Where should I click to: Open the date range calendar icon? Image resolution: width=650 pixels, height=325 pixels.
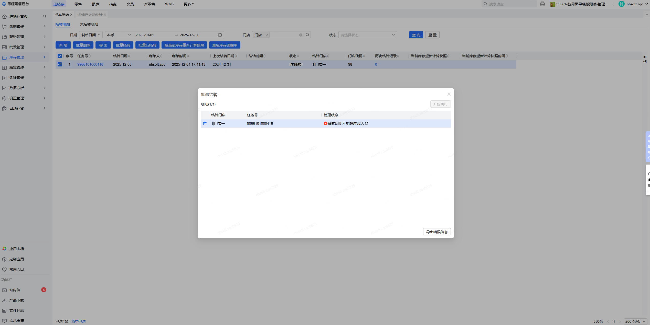click(x=220, y=35)
